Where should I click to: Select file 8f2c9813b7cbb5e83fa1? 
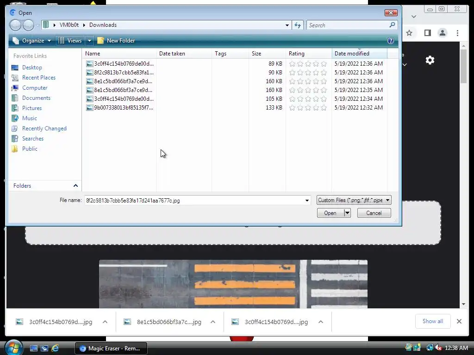click(120, 73)
